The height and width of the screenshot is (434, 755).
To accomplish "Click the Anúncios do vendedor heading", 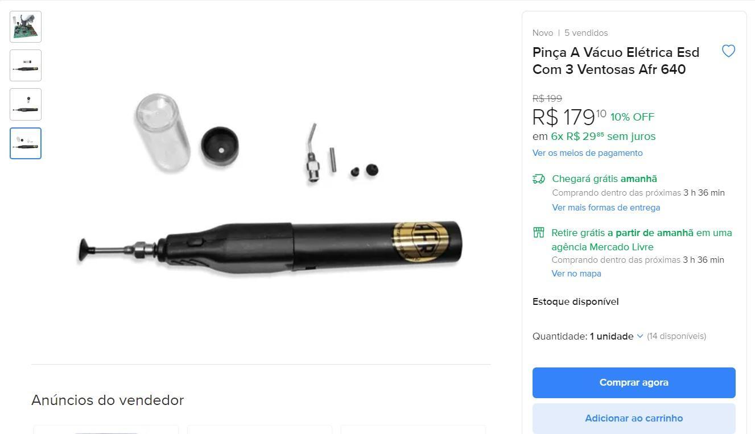I will pyautogui.click(x=108, y=400).
